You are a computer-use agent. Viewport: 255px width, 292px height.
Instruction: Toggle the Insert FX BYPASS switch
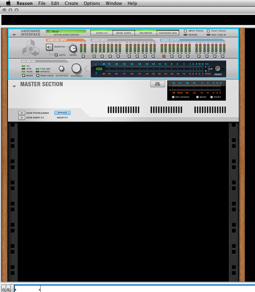(62, 113)
